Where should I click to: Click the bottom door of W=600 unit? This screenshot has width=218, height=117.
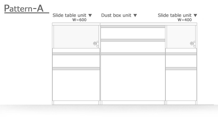tap(76, 85)
